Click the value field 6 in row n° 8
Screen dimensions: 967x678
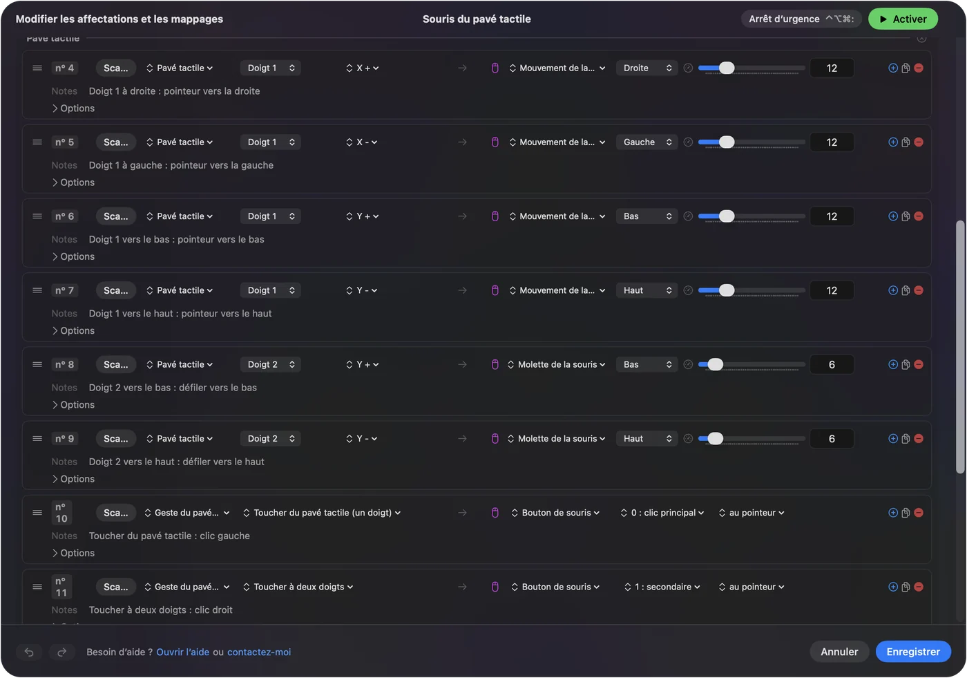832,364
